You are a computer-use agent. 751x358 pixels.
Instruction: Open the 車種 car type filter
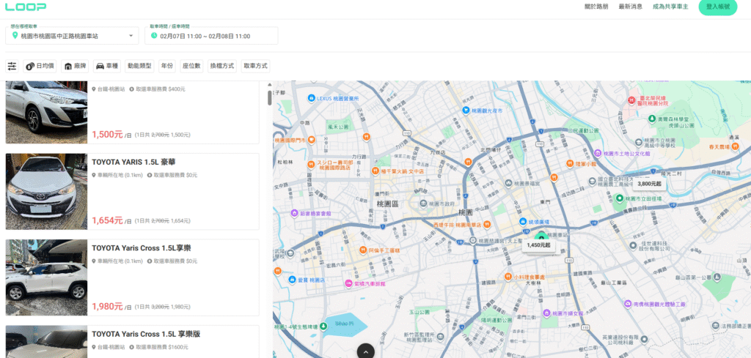107,66
